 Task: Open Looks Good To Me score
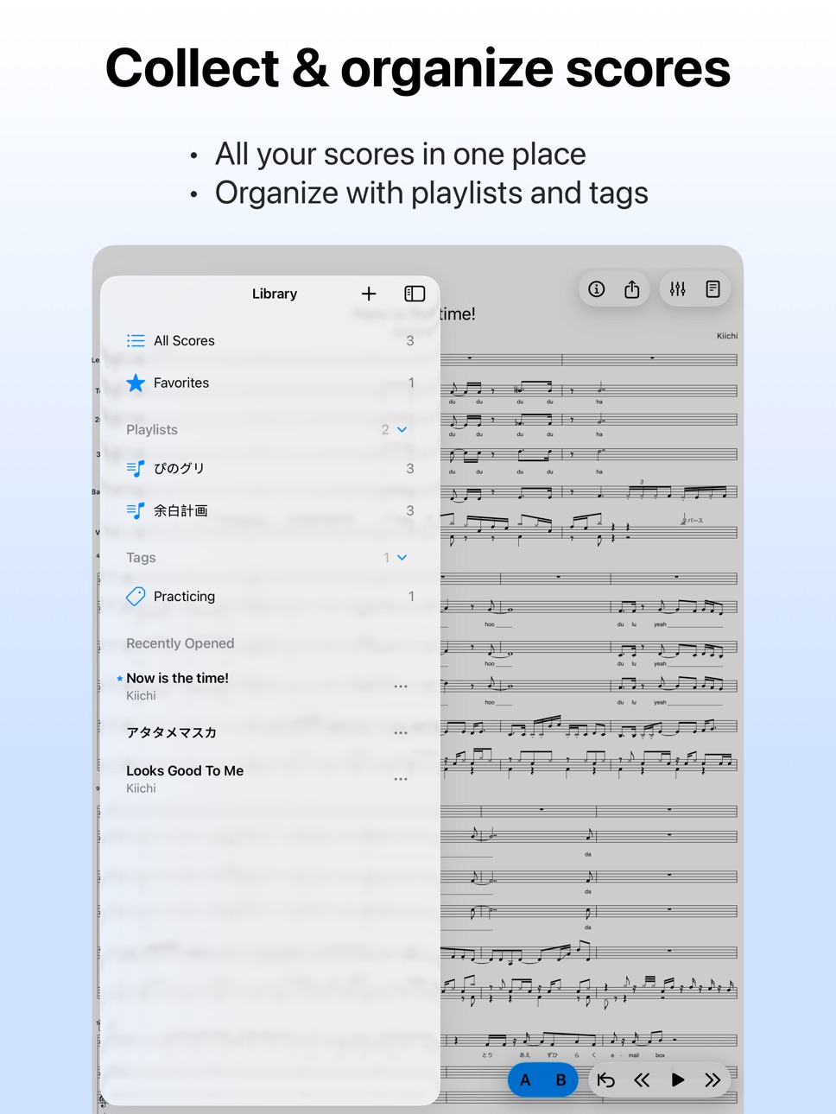[x=270, y=778]
